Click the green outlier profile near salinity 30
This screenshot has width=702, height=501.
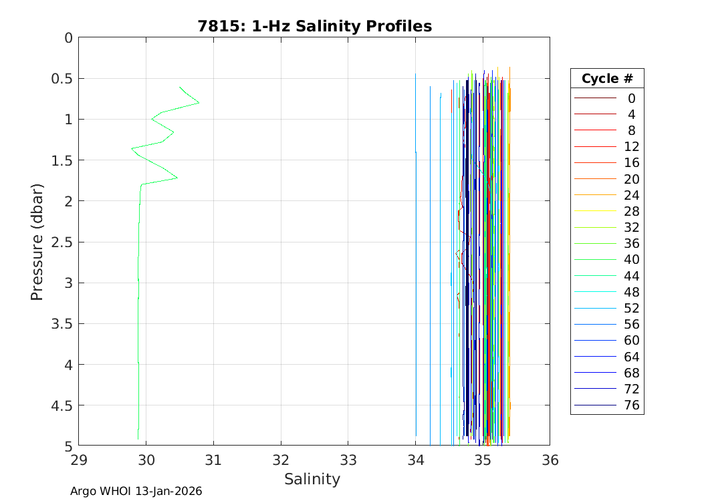(x=138, y=267)
